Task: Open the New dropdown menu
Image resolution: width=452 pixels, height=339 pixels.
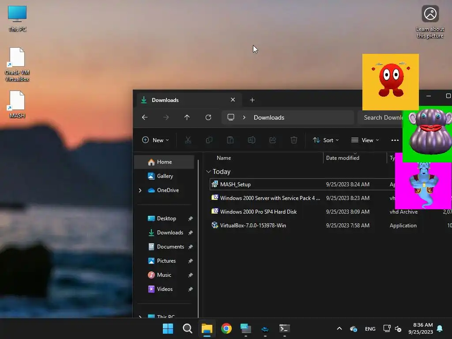Action: tap(155, 140)
